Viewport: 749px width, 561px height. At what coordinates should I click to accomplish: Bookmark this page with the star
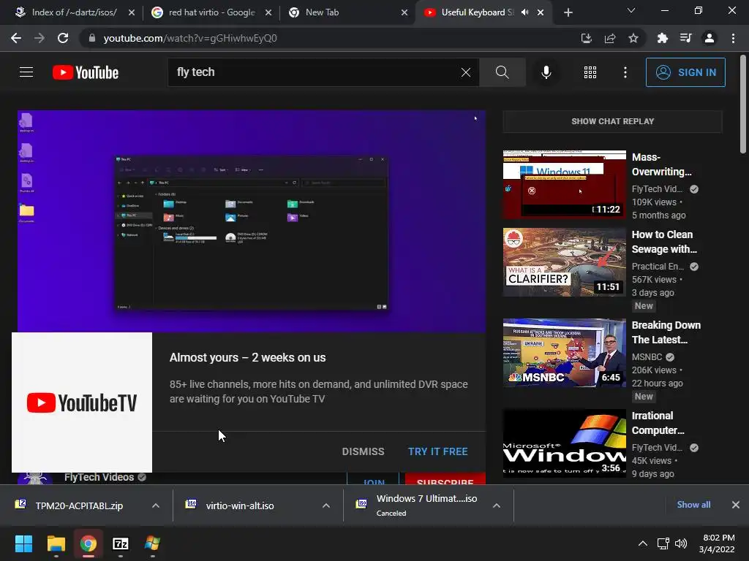click(633, 38)
